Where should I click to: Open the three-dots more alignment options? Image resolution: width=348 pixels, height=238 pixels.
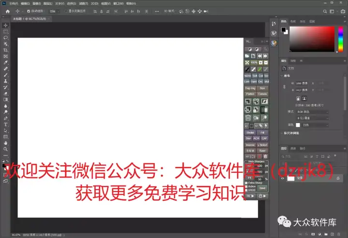(x=157, y=11)
